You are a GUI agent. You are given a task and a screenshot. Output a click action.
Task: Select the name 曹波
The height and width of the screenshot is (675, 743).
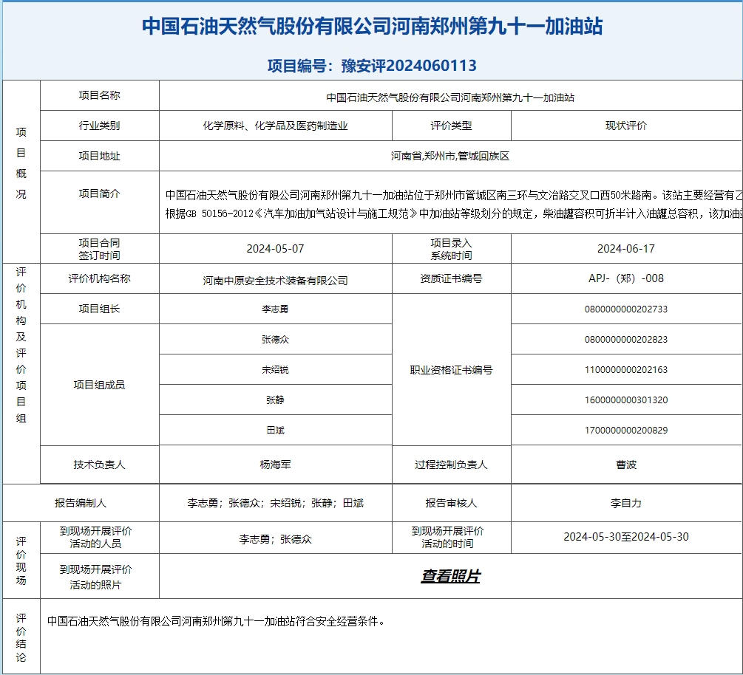(x=626, y=465)
